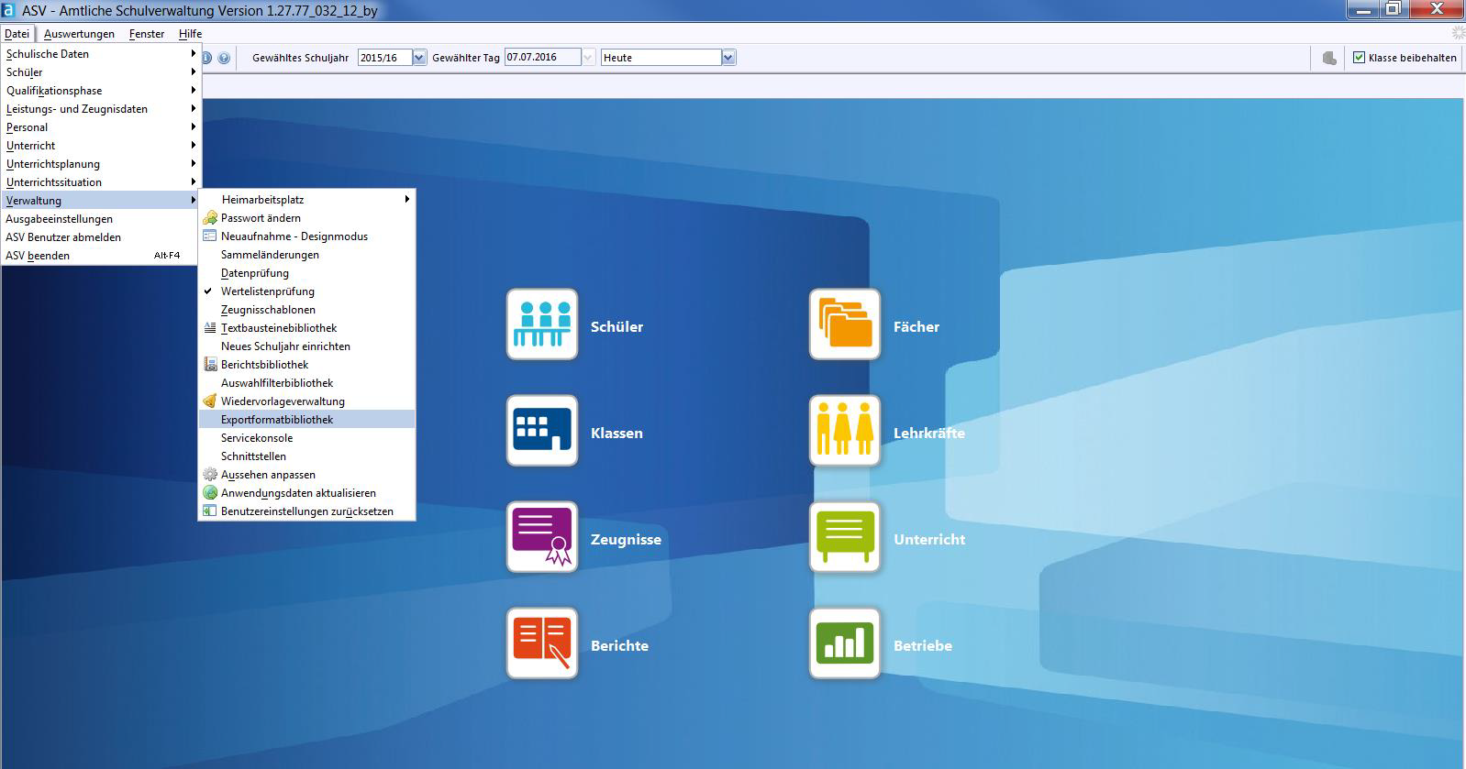Open Textbausteinebibliothek from the submenu
This screenshot has width=1466, height=769.
(306, 328)
